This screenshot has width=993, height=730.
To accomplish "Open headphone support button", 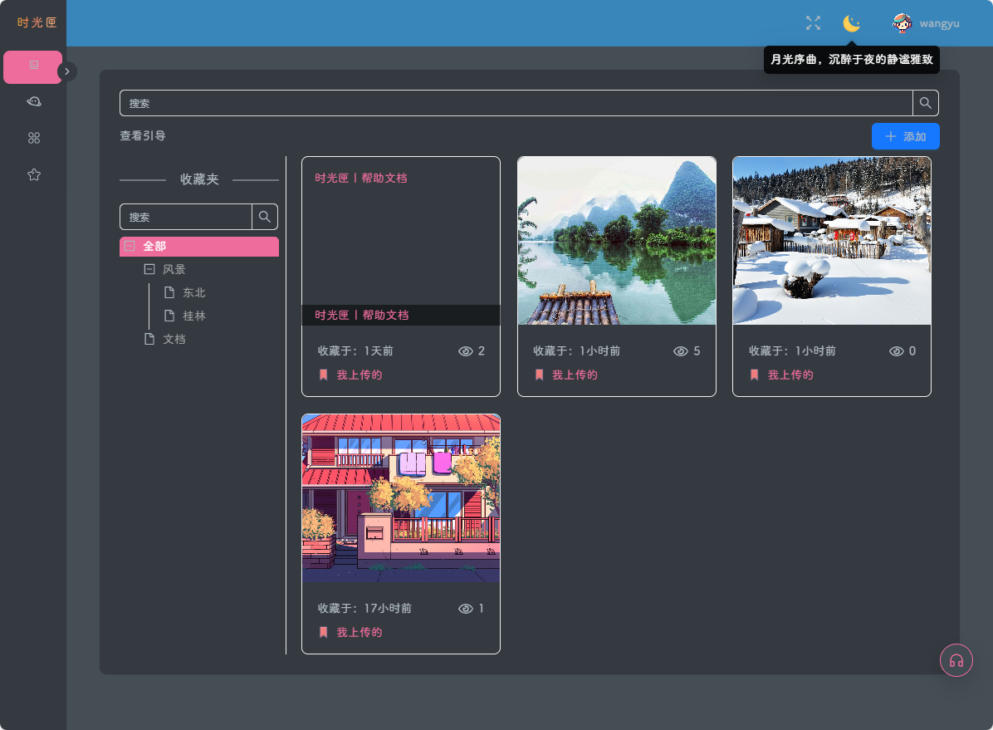I will pyautogui.click(x=956, y=660).
